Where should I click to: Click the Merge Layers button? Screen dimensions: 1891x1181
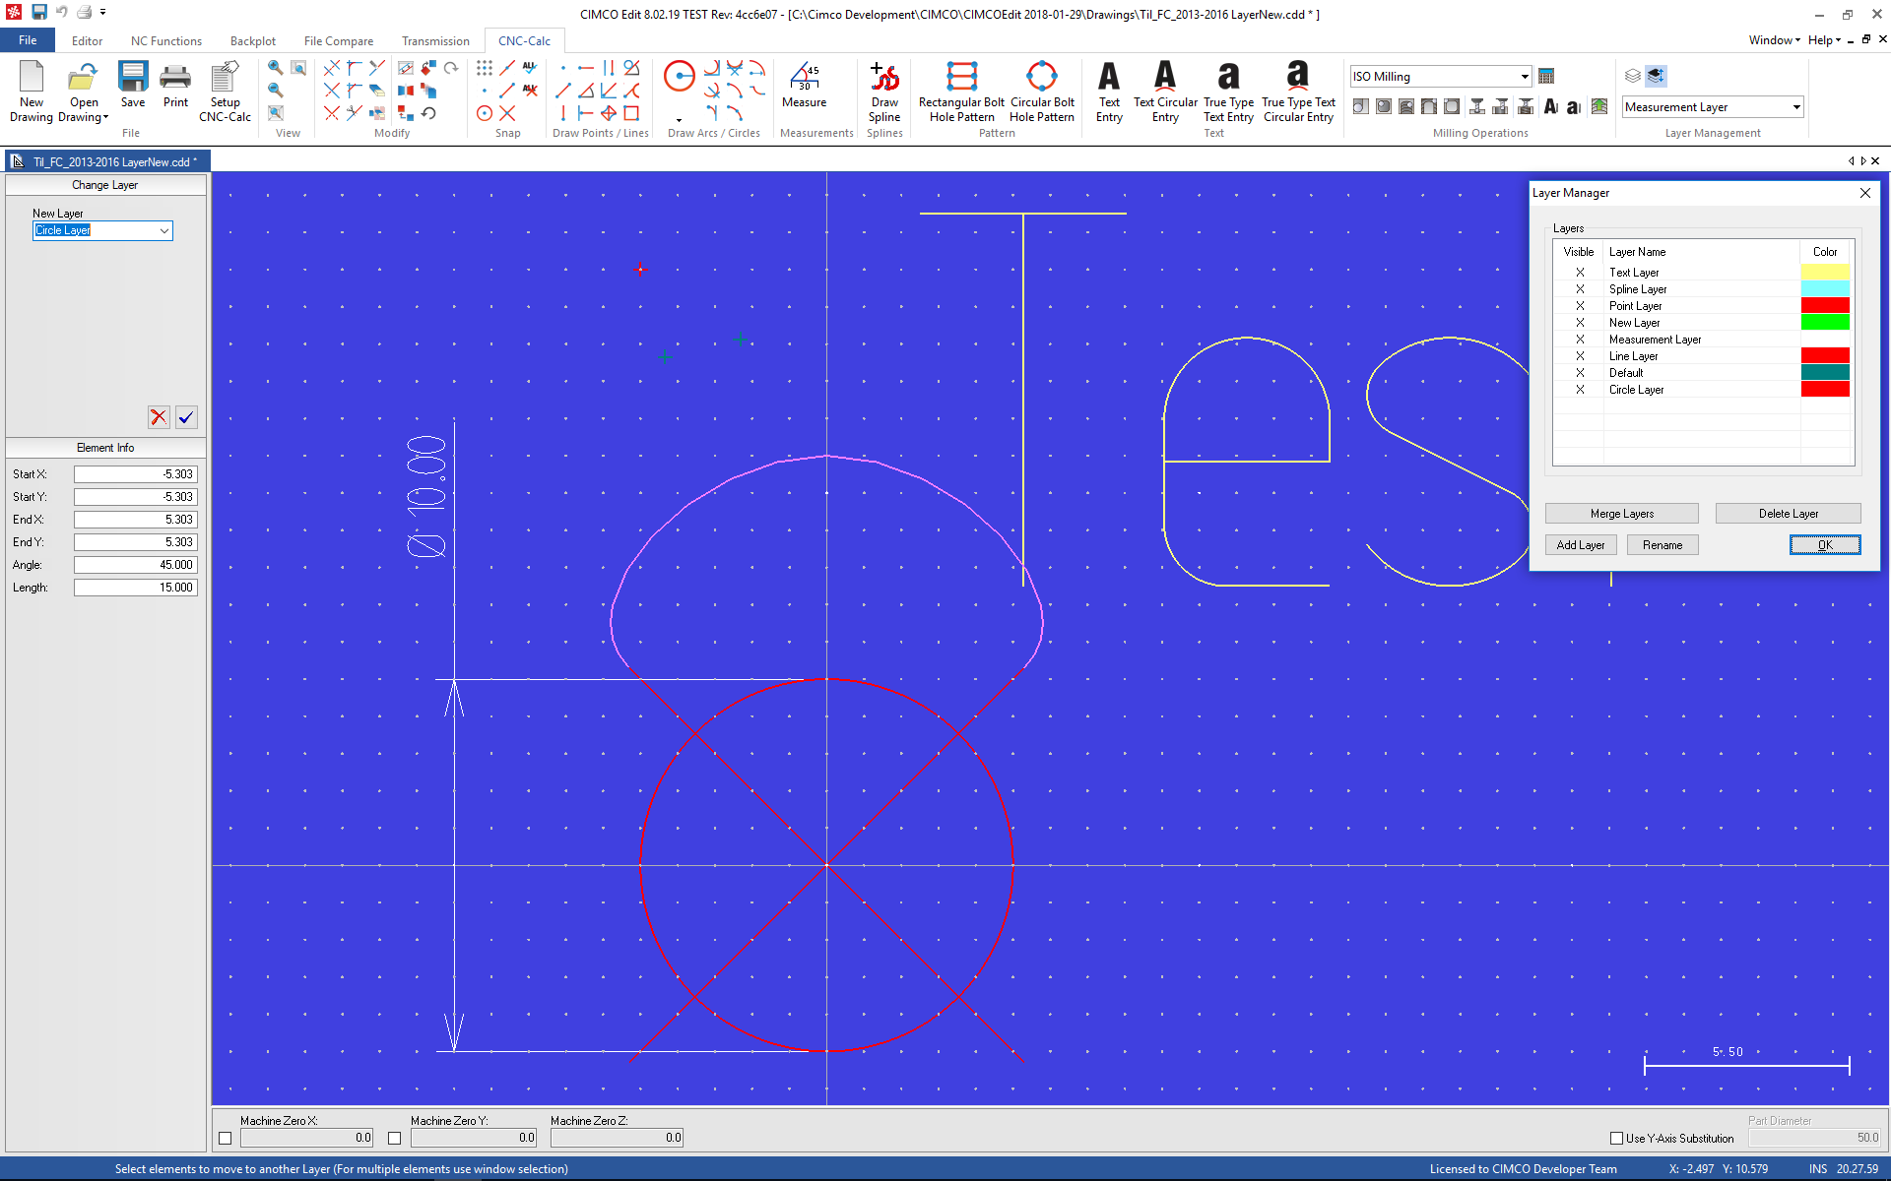pos(1621,514)
